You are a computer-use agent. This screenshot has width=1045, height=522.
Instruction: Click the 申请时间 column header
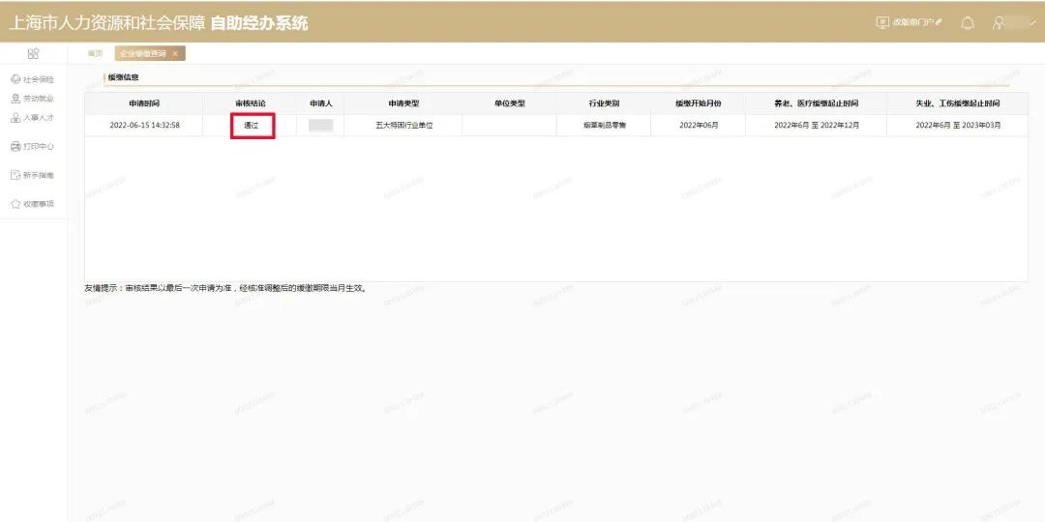(x=143, y=102)
